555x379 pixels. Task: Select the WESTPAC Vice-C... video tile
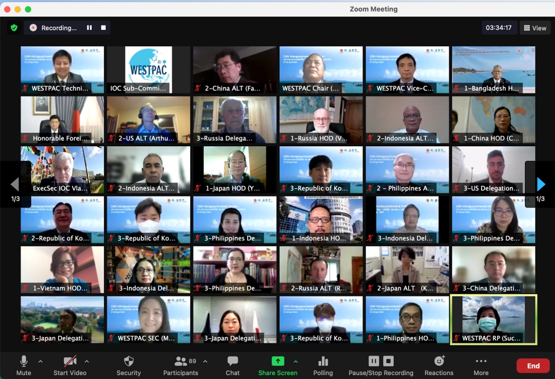407,70
